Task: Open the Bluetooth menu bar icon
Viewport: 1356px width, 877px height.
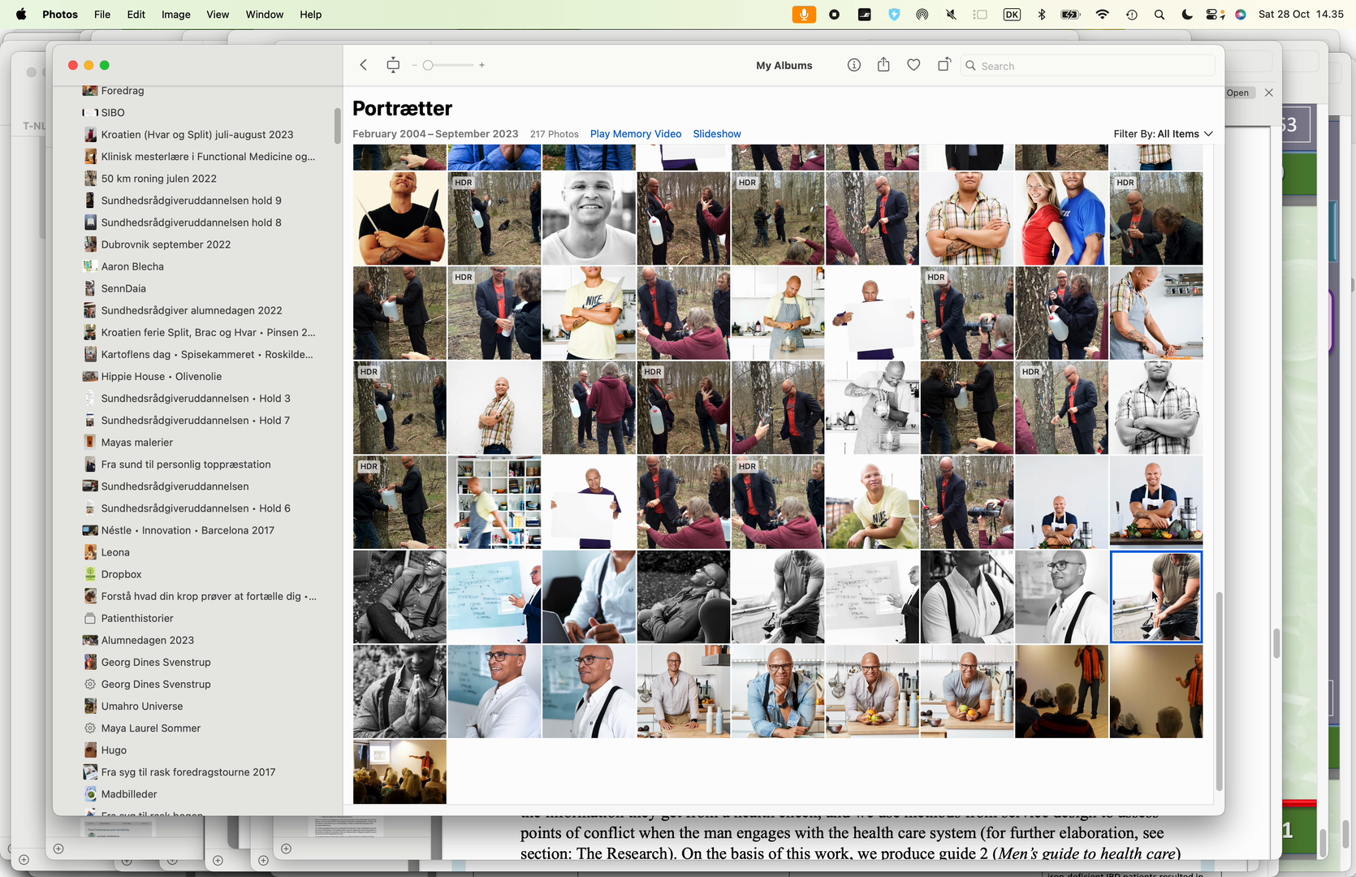Action: [x=1042, y=15]
